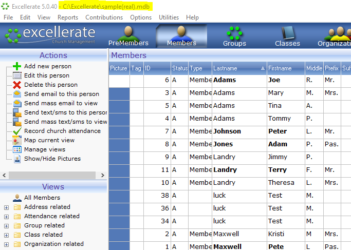Click the green checkmark Record church attendance icon

(17, 131)
